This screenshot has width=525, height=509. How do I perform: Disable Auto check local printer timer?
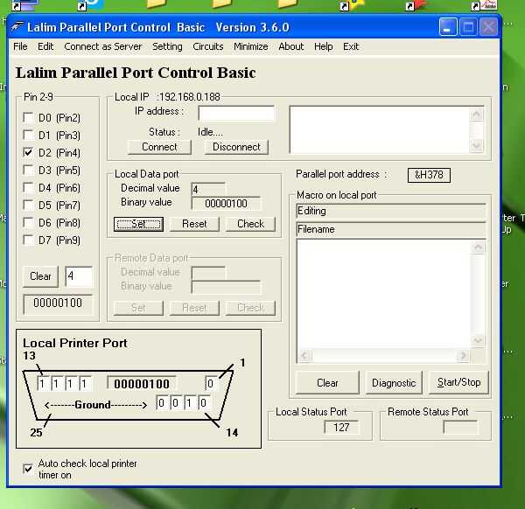[x=28, y=469]
